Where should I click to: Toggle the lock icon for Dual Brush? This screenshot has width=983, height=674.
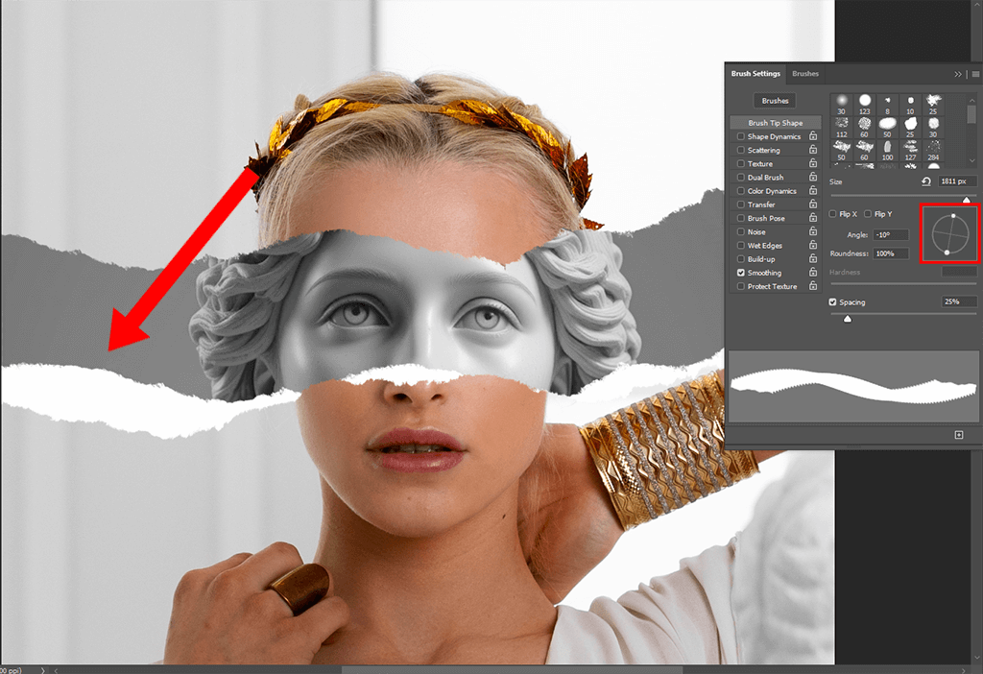pyautogui.click(x=813, y=177)
